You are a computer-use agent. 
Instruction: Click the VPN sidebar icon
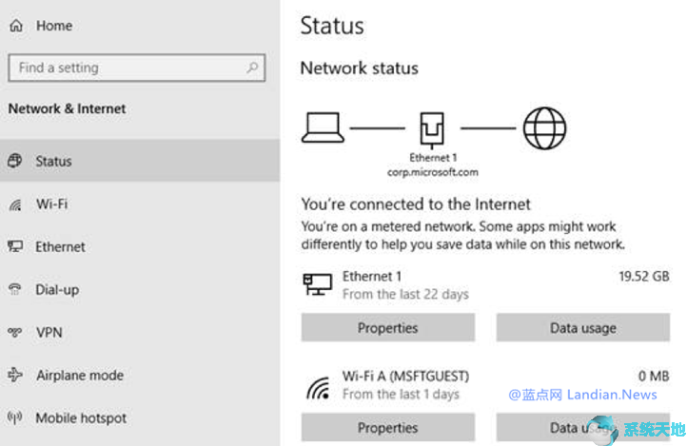15,332
